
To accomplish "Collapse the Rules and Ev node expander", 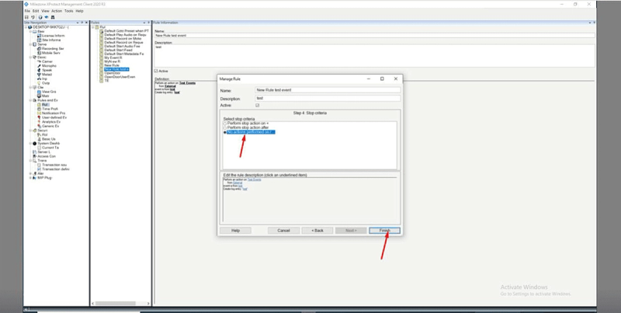I will pyautogui.click(x=30, y=100).
